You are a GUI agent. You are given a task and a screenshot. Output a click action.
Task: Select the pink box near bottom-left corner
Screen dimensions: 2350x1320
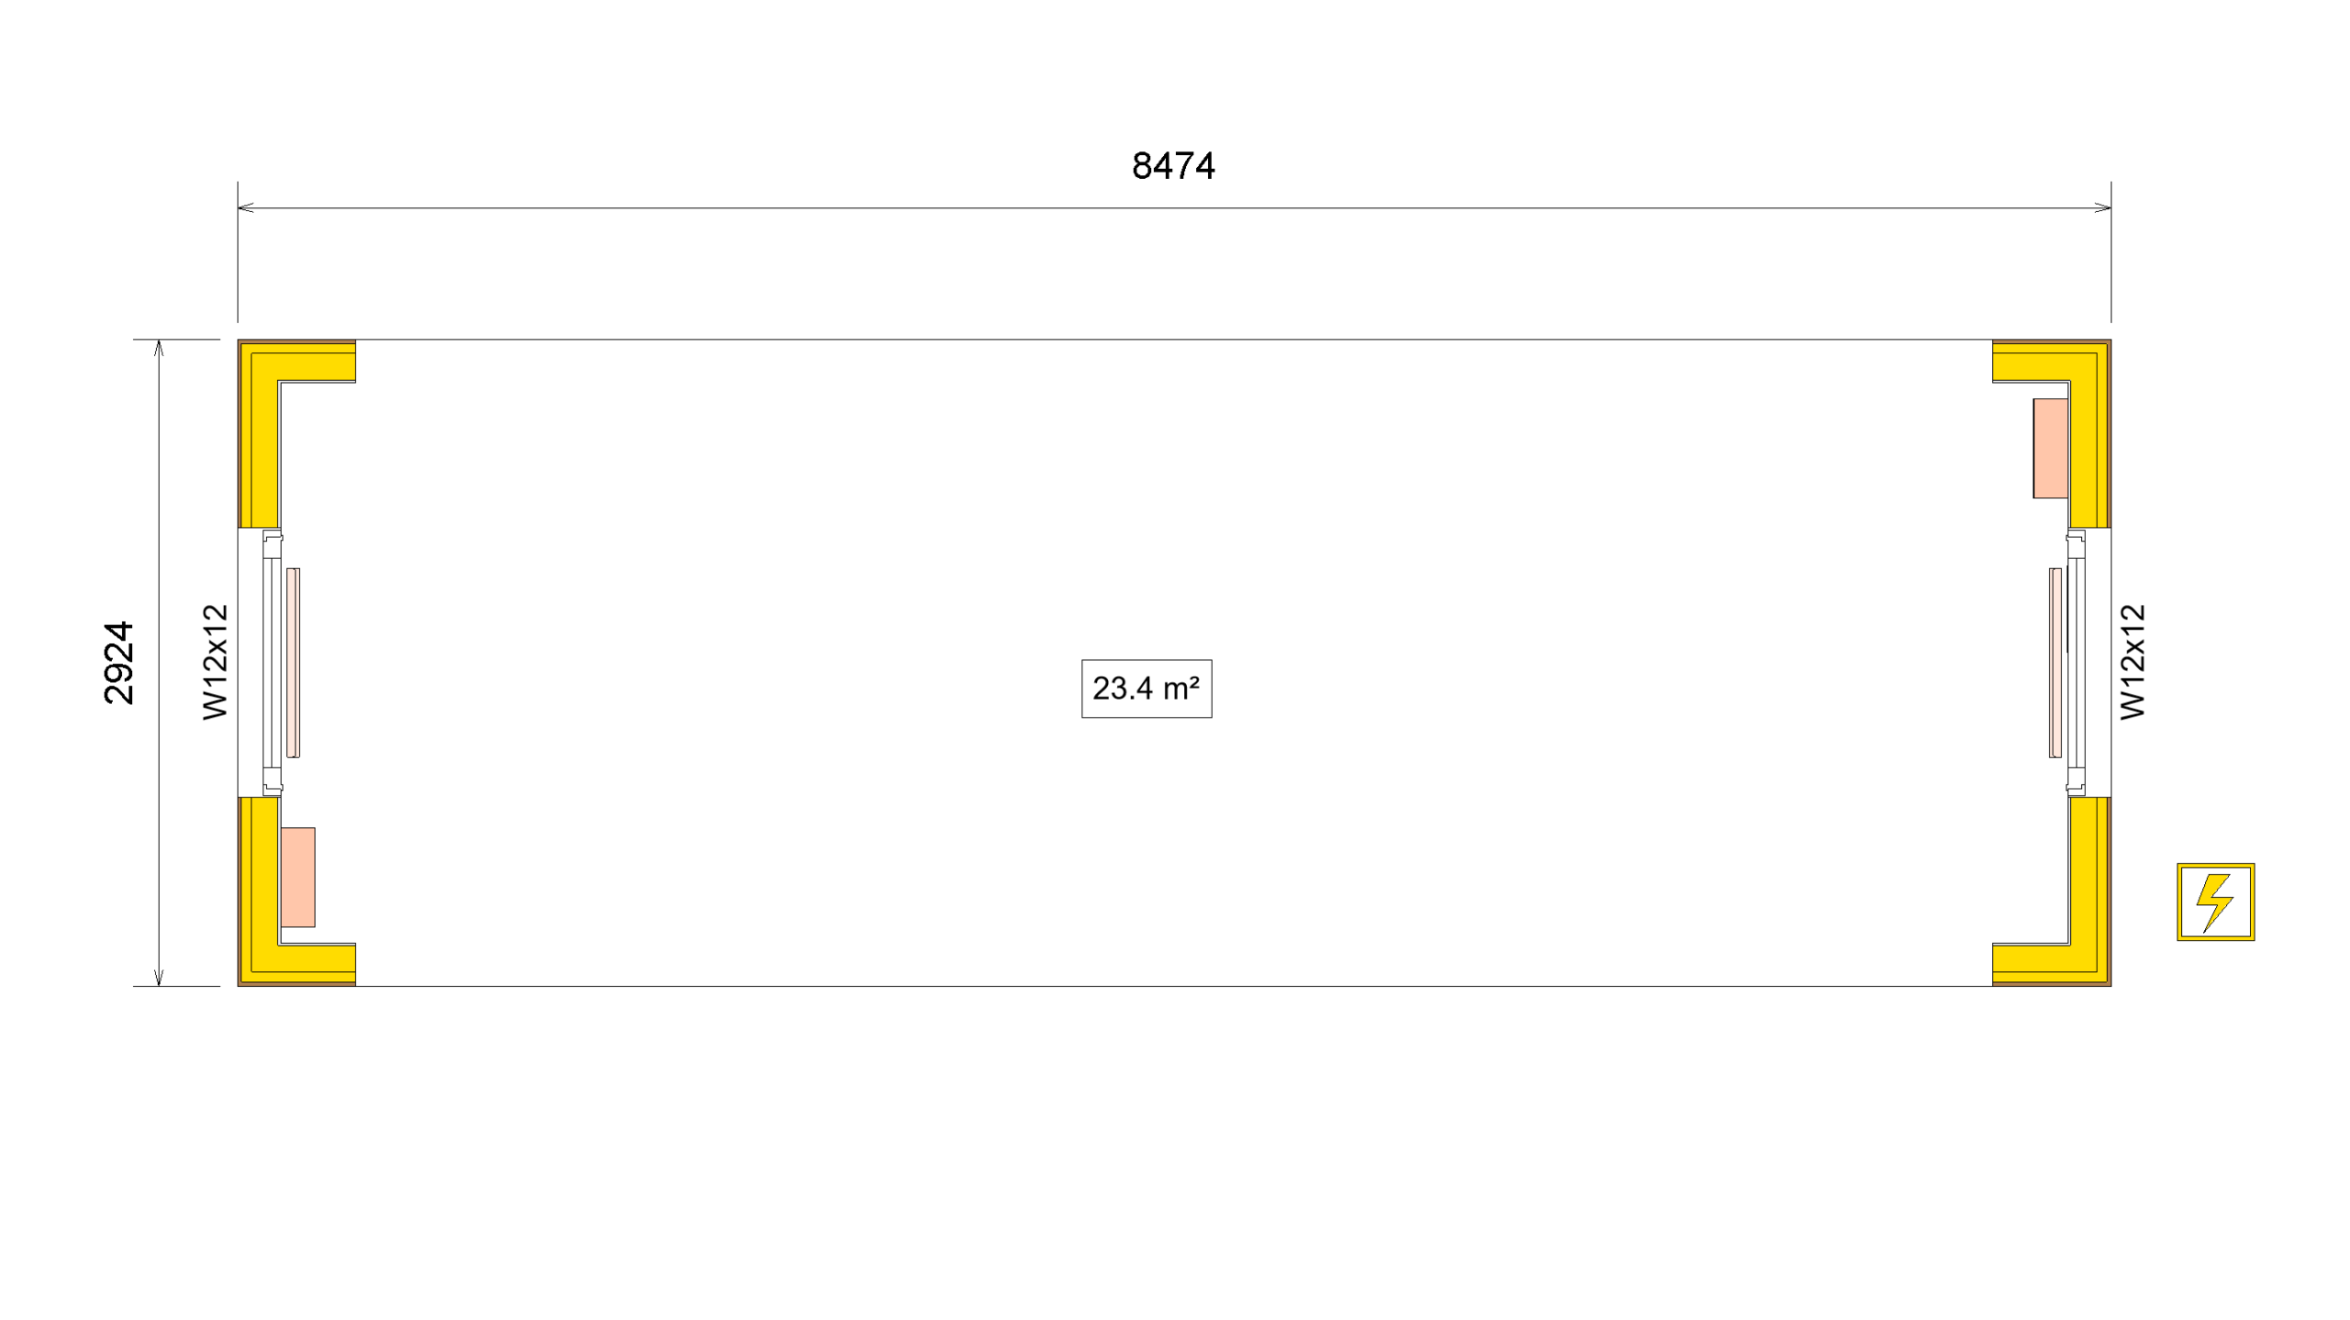[x=298, y=878]
